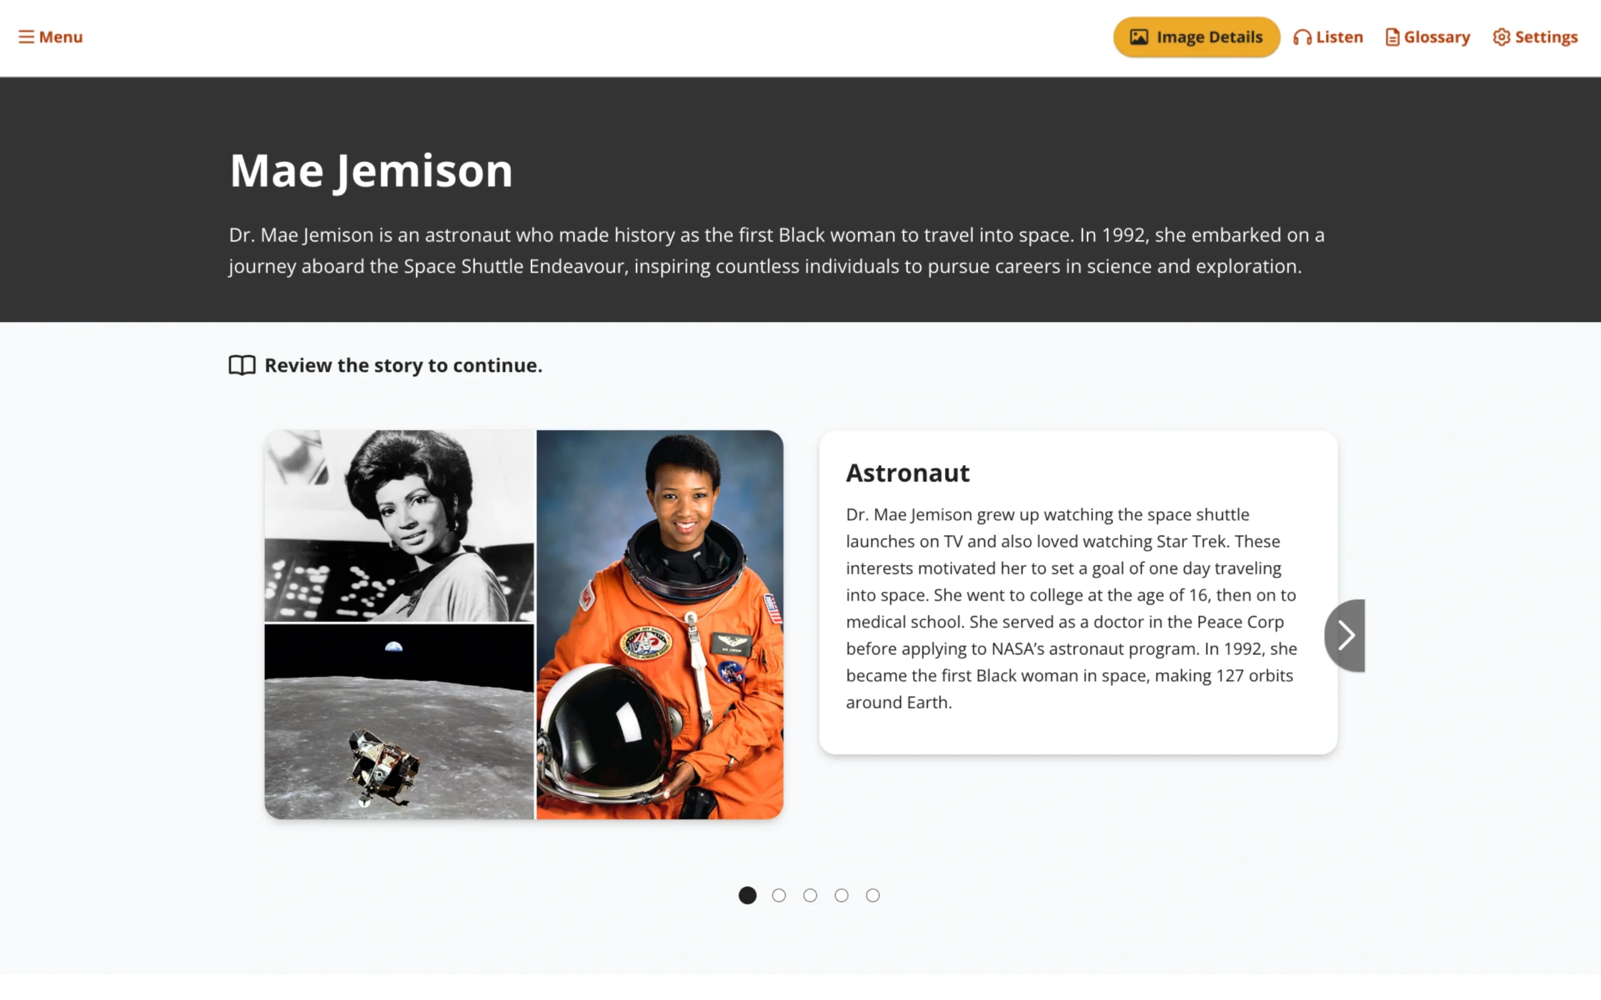This screenshot has height=1000, width=1601.
Task: Jump to the third carousel dot
Action: pos(810,896)
